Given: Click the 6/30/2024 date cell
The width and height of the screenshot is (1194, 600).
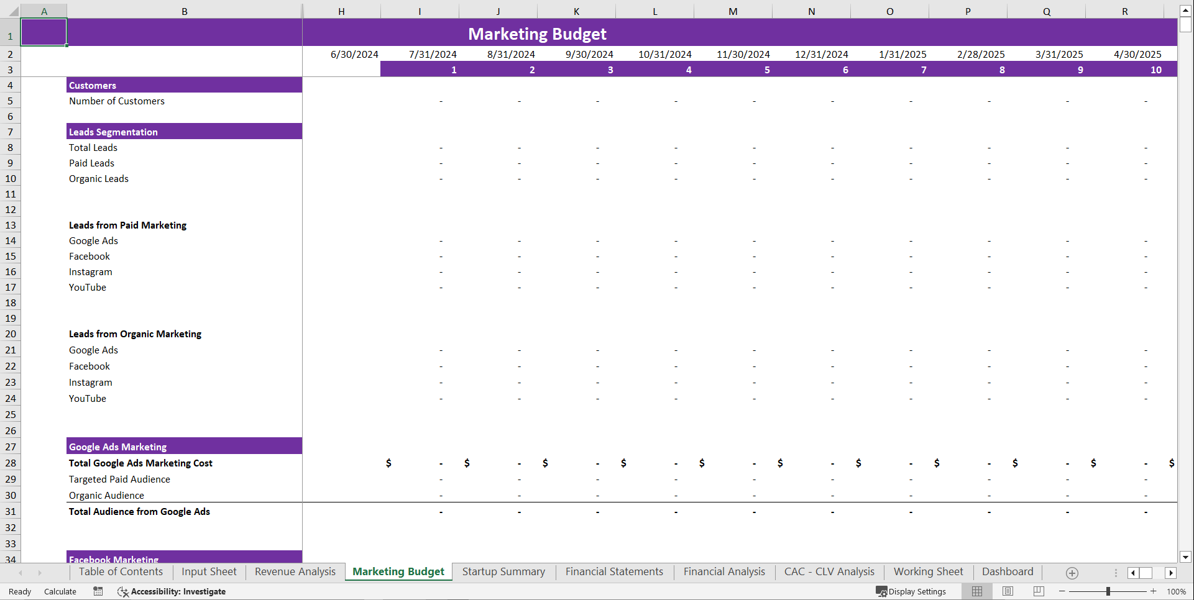Looking at the screenshot, I should pyautogui.click(x=341, y=54).
